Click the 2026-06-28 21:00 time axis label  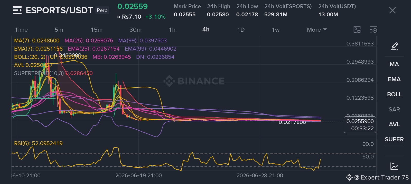[x=260, y=176]
